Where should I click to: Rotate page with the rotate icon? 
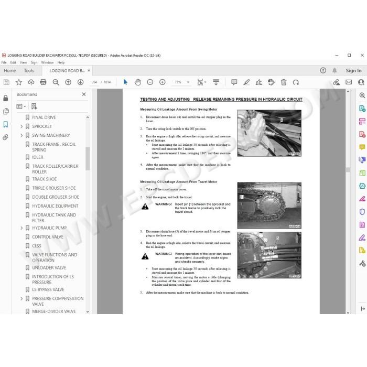pyautogui.click(x=296, y=82)
